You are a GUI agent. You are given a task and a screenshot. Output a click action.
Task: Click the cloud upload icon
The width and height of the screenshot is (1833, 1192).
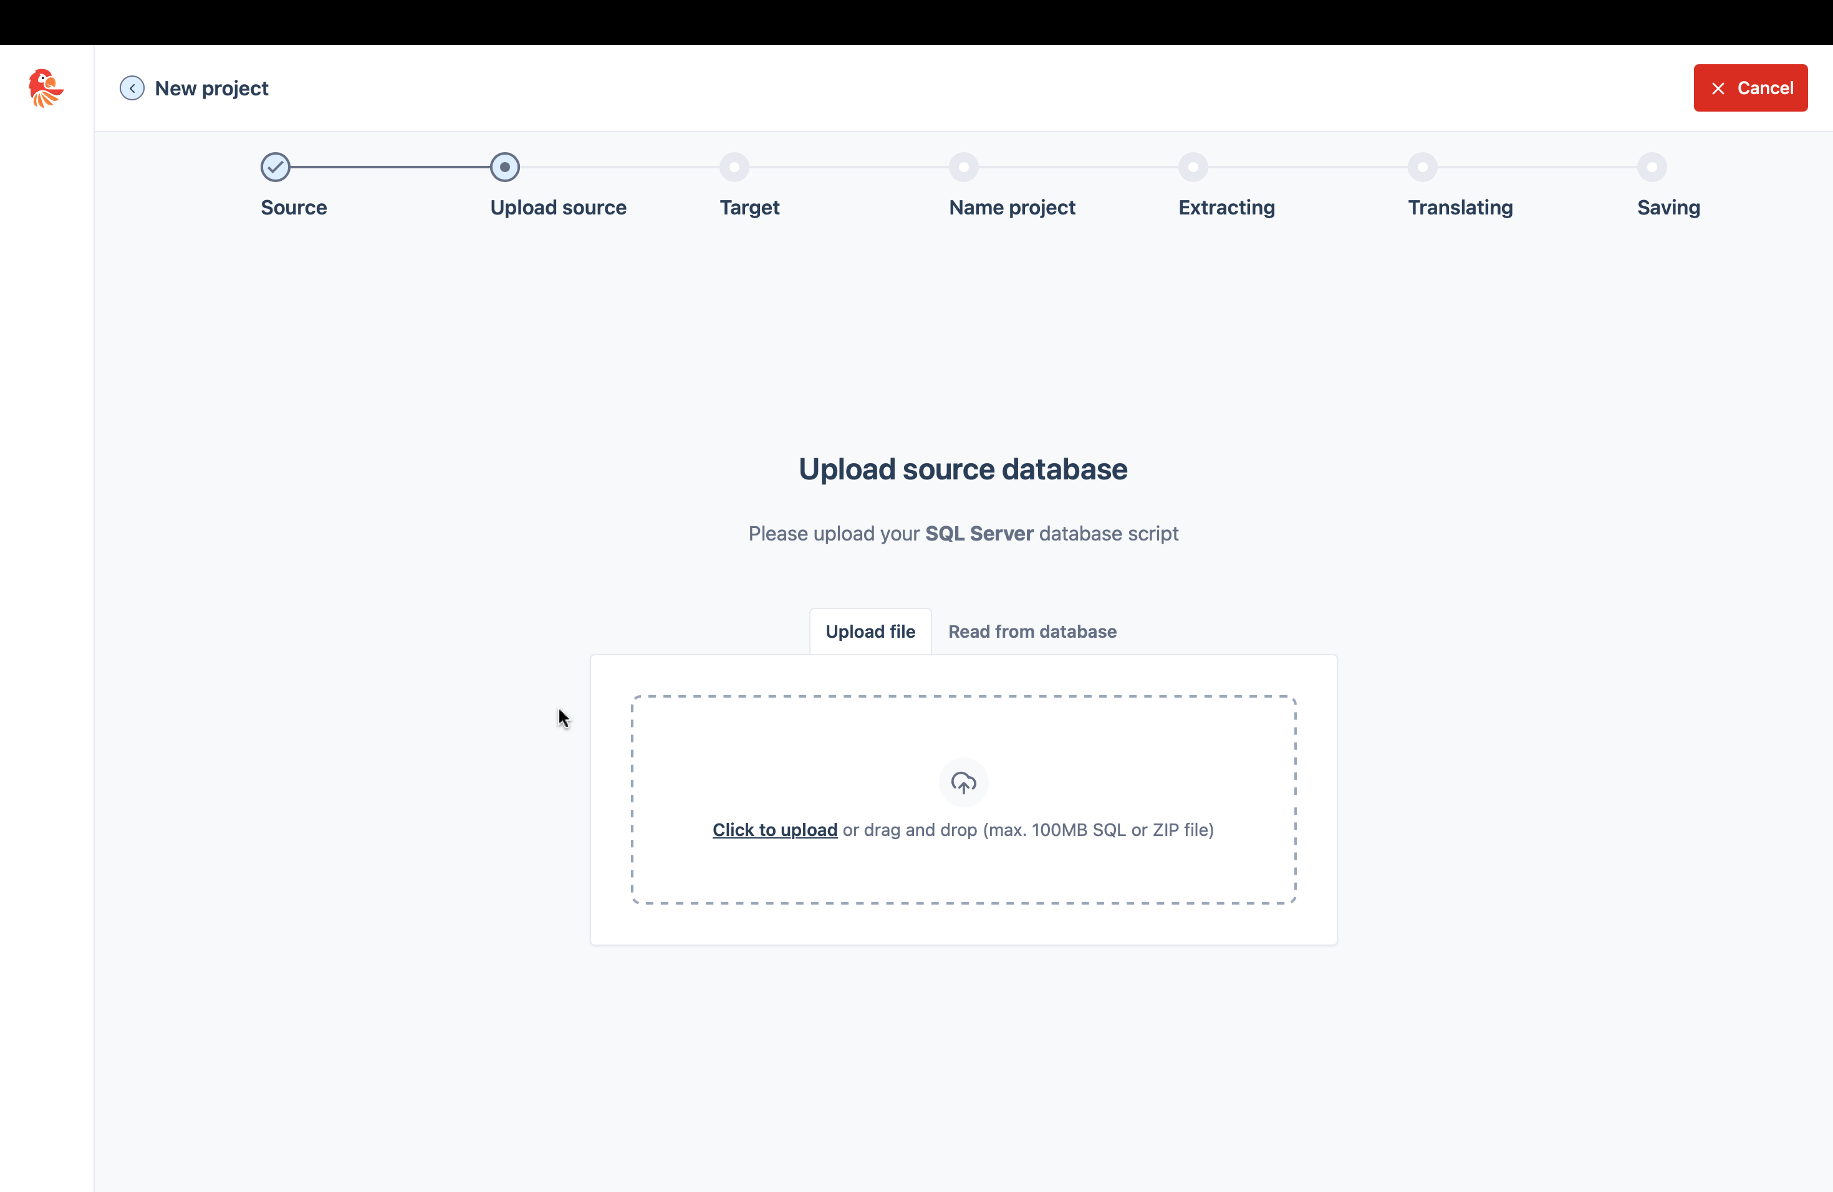click(x=963, y=782)
